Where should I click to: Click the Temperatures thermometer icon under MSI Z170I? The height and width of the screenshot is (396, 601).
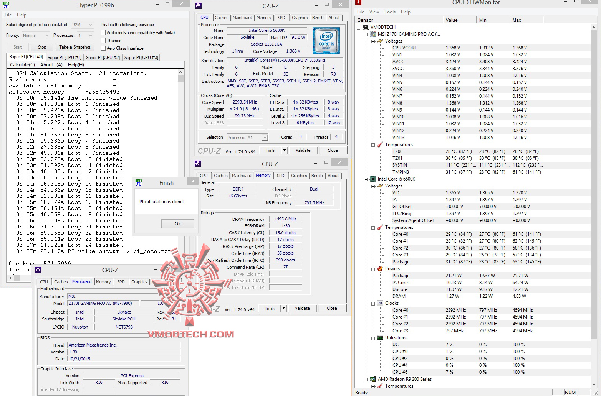[x=380, y=145]
